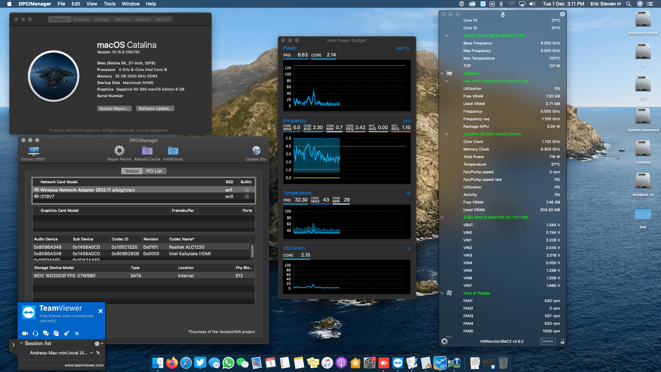661x372 pixels.
Task: Select the PCI List tab in DPCIManager
Action: point(154,171)
